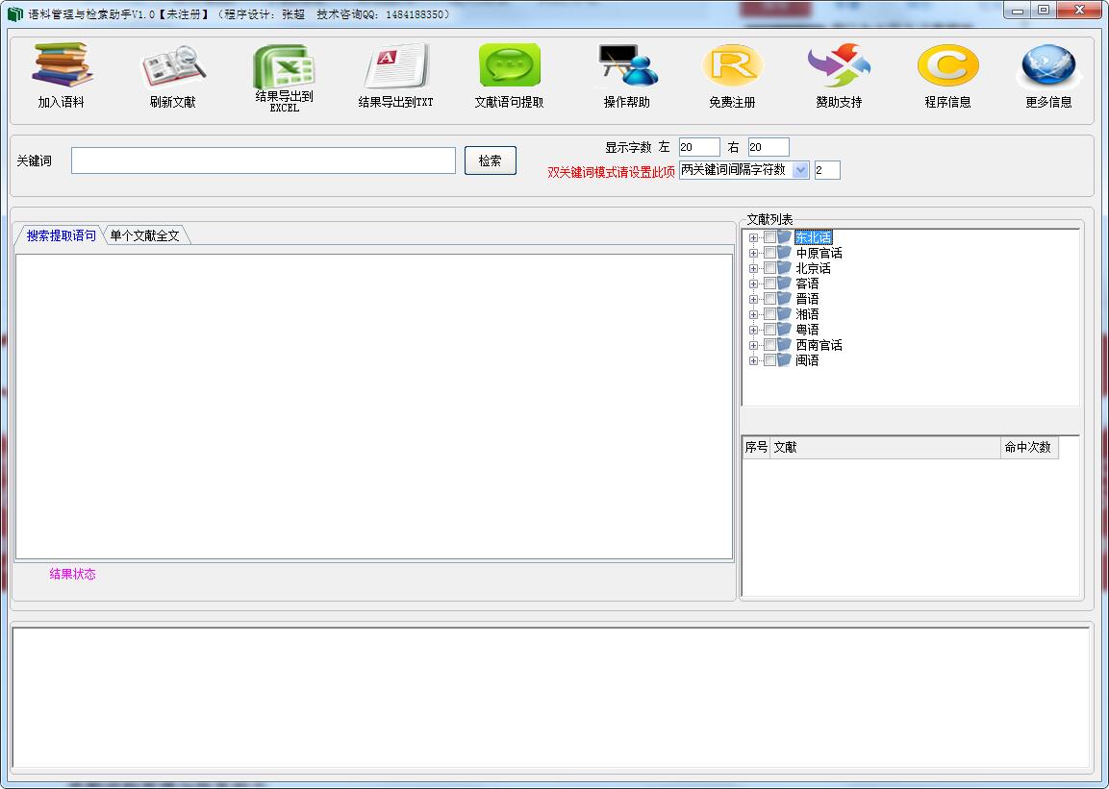Open the 加入语料 books icon
Screen dimensions: 1109x789
click(62, 64)
